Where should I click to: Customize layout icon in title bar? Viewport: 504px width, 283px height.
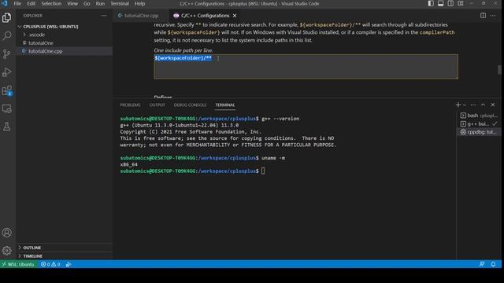tap(461, 3)
